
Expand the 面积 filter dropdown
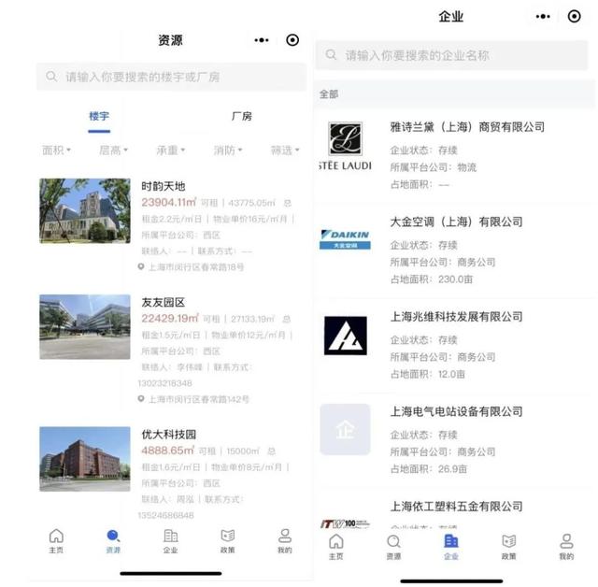pos(56,150)
